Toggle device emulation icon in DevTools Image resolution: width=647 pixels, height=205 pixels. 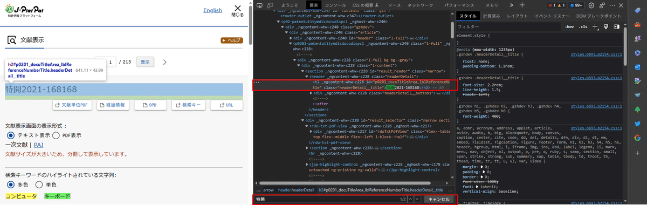(271, 5)
